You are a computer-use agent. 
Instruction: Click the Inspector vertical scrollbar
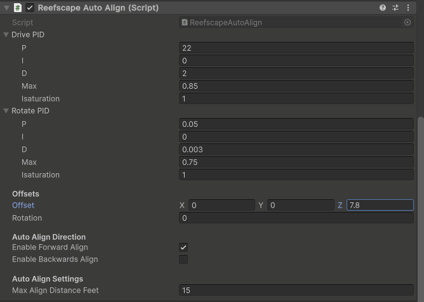[420, 208]
